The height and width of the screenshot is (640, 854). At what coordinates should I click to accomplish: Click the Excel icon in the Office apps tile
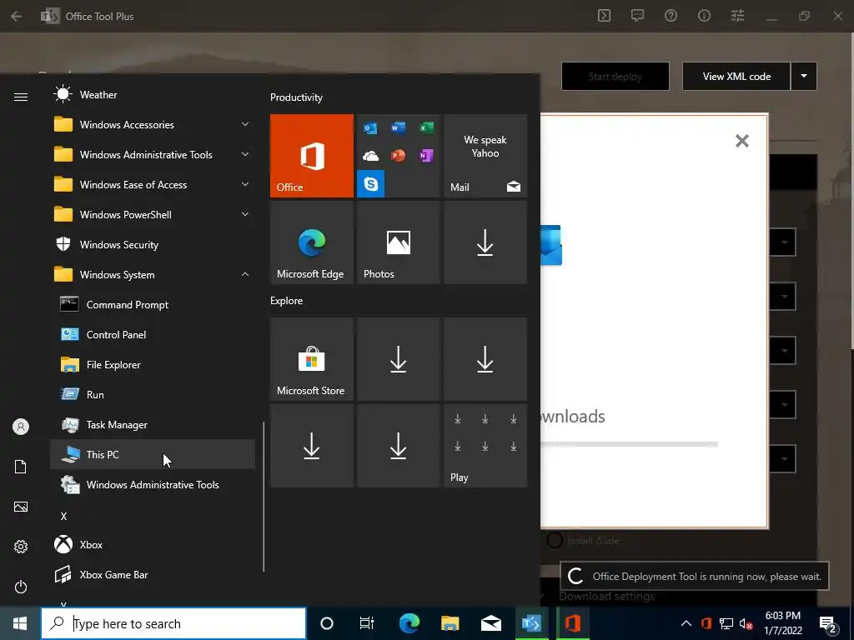click(x=426, y=127)
